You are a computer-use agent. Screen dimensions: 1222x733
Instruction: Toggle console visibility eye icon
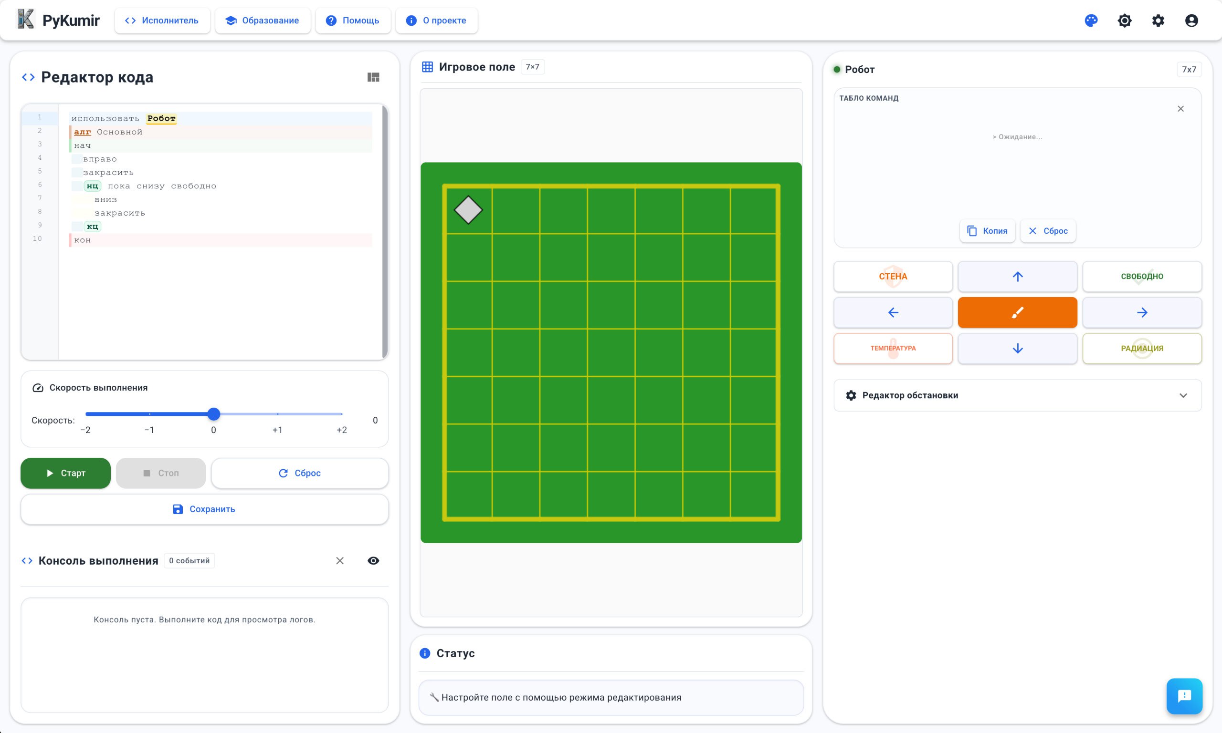pyautogui.click(x=373, y=561)
